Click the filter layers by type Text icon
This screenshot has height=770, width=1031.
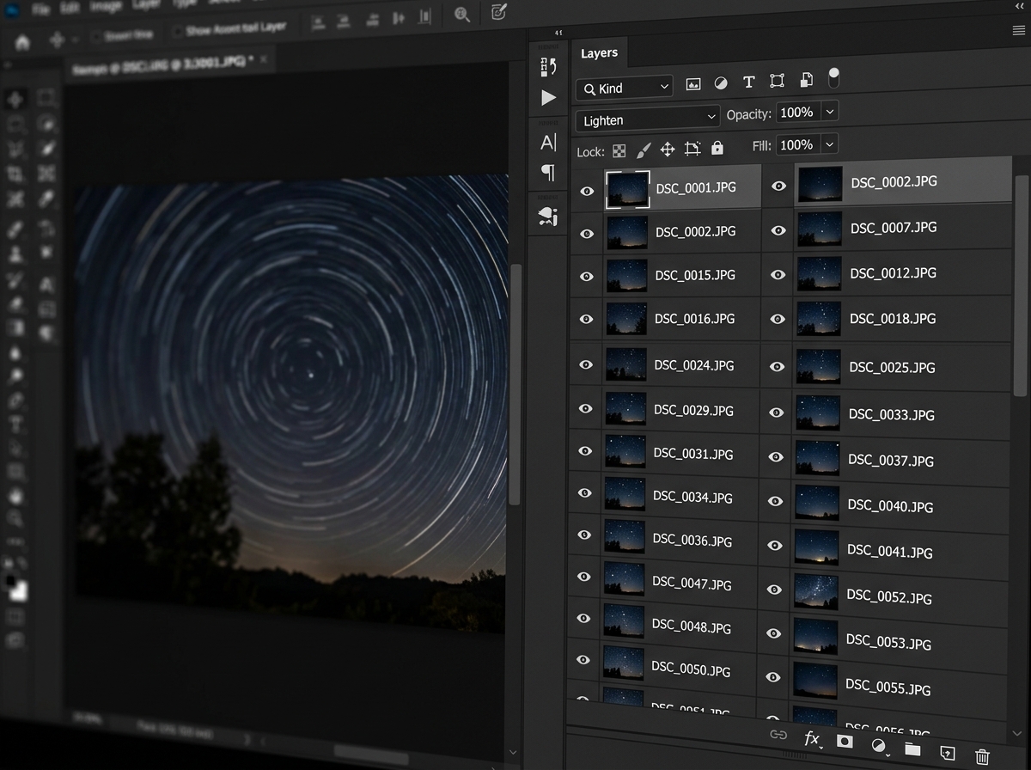click(x=748, y=82)
